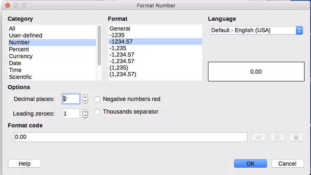Pick Time category
Screen dimensions: 311x175
pyautogui.click(x=53, y=70)
